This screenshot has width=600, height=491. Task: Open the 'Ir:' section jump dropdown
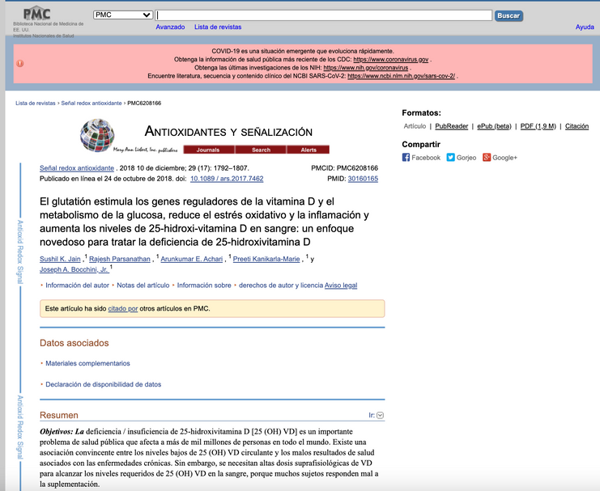(x=377, y=416)
